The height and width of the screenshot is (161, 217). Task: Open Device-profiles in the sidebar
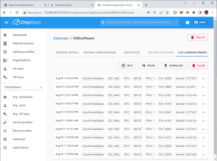22,131
